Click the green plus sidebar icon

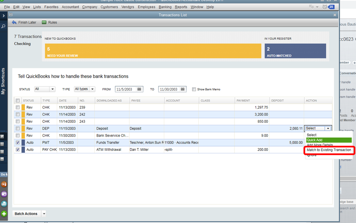[x=4, y=213]
